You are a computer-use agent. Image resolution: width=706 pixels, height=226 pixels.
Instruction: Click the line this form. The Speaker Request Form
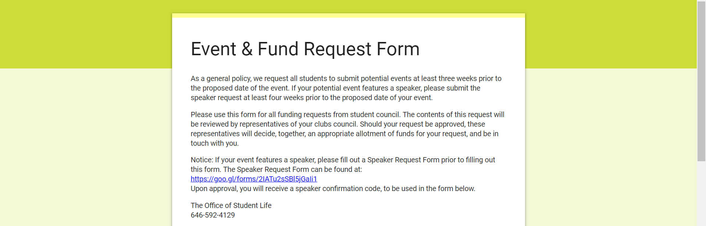coord(276,170)
